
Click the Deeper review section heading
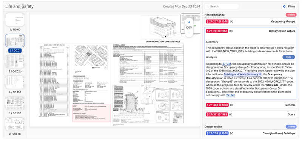[x=213, y=127]
